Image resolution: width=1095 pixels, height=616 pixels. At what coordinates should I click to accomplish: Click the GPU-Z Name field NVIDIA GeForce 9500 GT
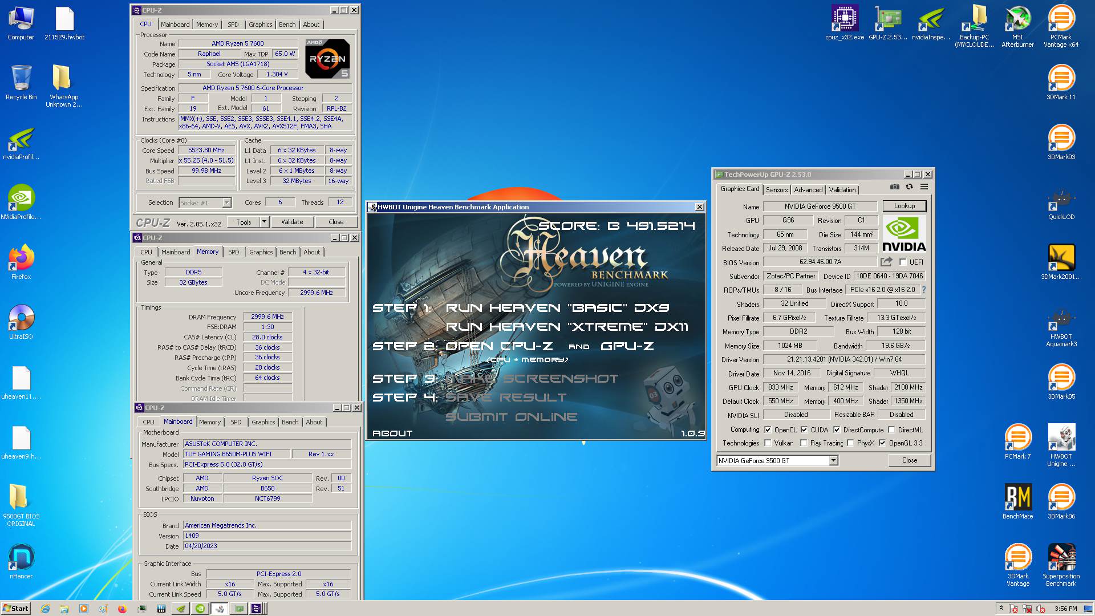tap(820, 206)
